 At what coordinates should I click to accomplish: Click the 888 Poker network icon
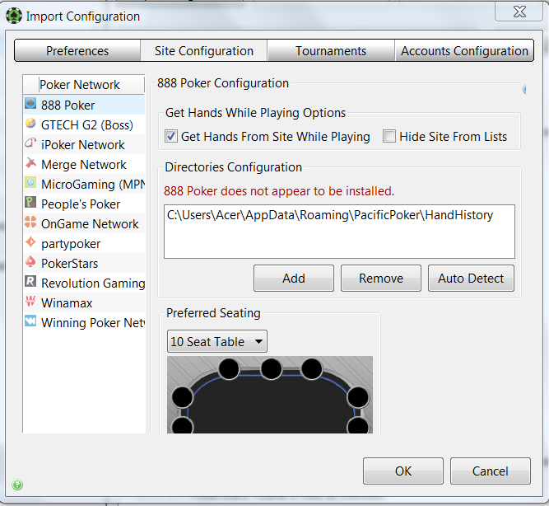(x=30, y=104)
